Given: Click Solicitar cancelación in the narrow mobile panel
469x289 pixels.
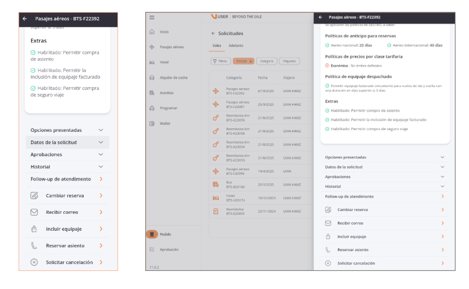Looking at the screenshot, I should (x=67, y=262).
